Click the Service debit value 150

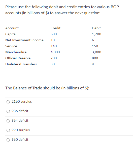(x=95, y=46)
